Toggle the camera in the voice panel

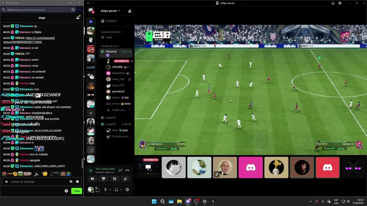(92, 179)
